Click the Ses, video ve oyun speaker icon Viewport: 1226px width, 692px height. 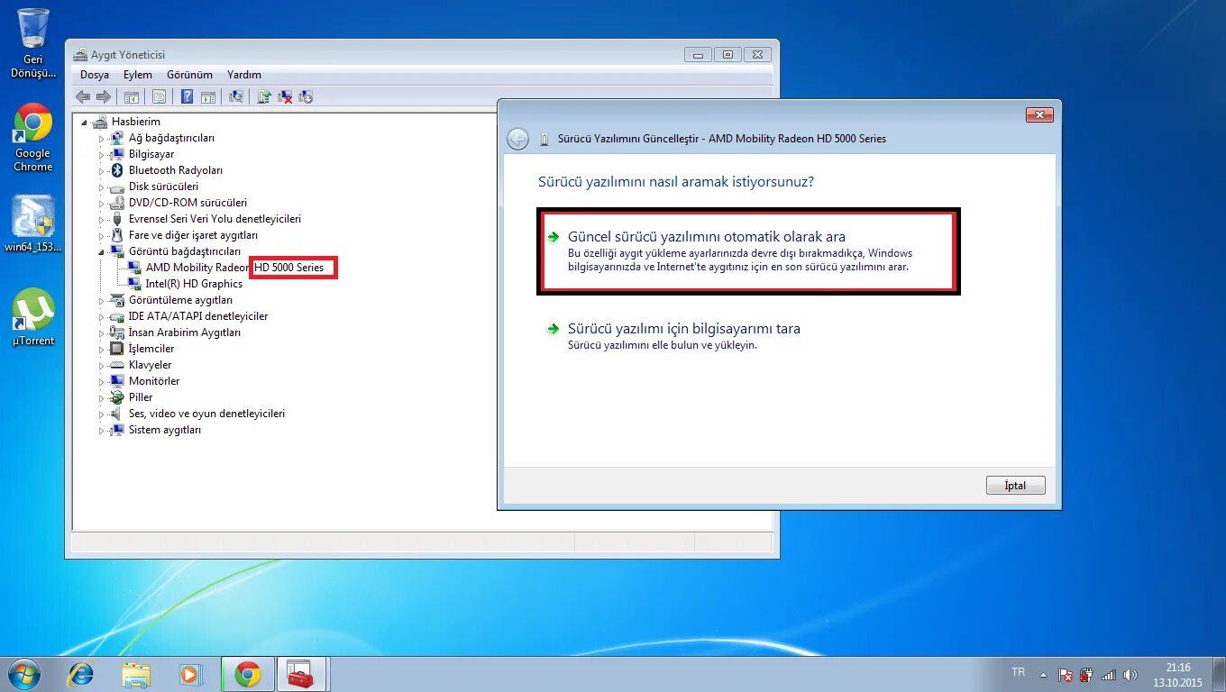(116, 414)
